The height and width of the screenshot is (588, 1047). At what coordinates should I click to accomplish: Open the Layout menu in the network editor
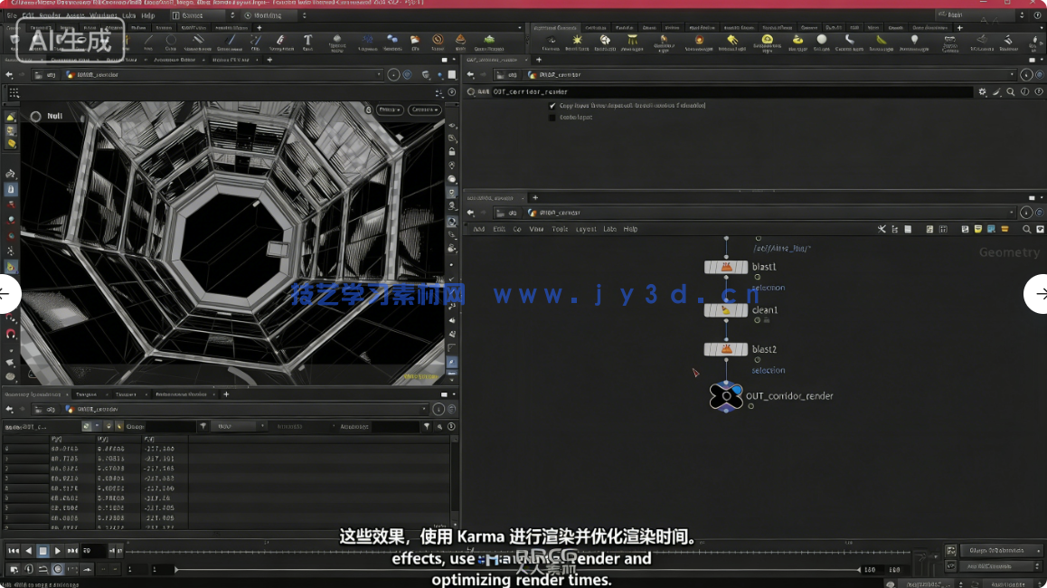586,229
